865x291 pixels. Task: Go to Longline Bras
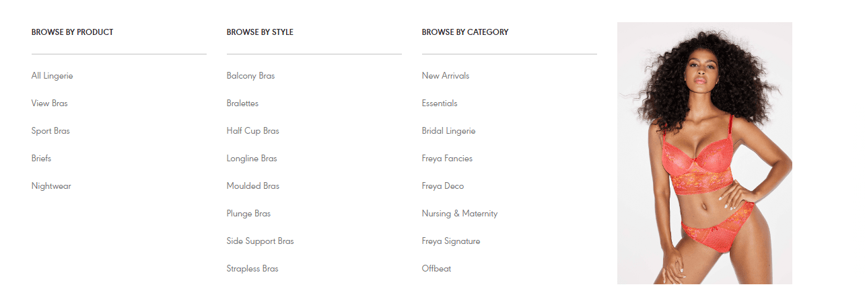point(252,159)
